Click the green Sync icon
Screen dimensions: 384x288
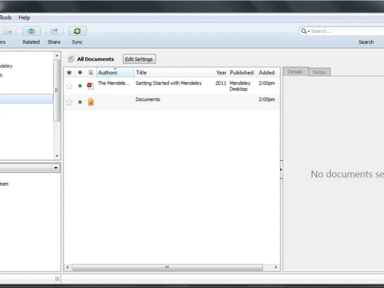77,31
